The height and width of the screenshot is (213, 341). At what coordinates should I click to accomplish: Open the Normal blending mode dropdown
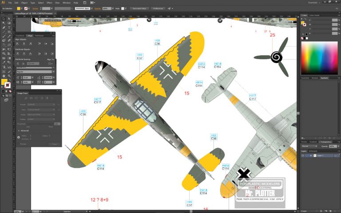pyautogui.click(x=309, y=146)
